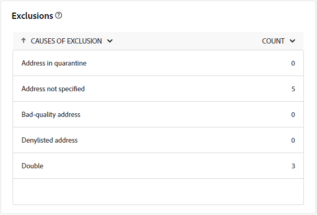Image resolution: width=317 pixels, height=215 pixels.
Task: Expand the Causes of Exclusion column dropdown
Action: click(110, 41)
